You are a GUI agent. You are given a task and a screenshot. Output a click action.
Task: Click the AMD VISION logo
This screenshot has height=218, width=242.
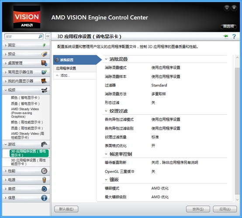click(x=27, y=17)
